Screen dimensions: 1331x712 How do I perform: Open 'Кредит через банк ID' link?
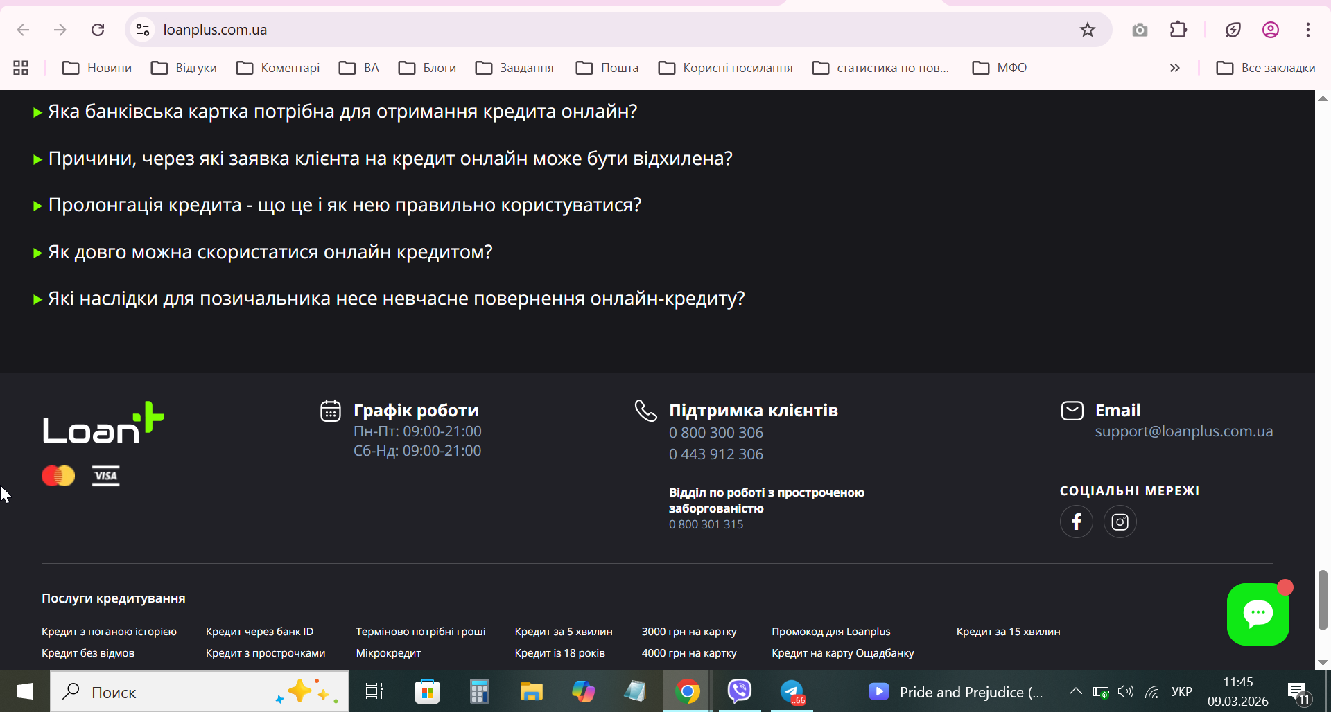pyautogui.click(x=260, y=632)
